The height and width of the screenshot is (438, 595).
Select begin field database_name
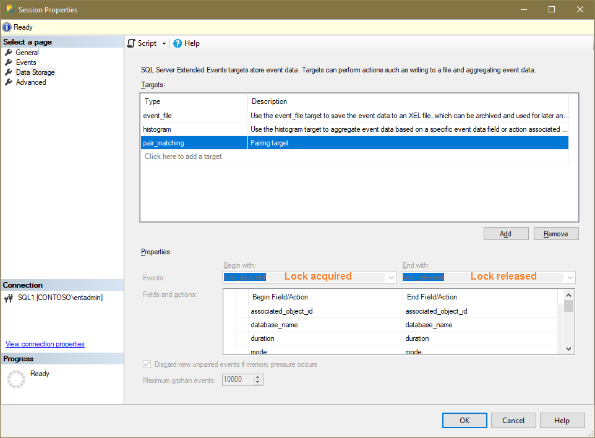tap(325, 325)
